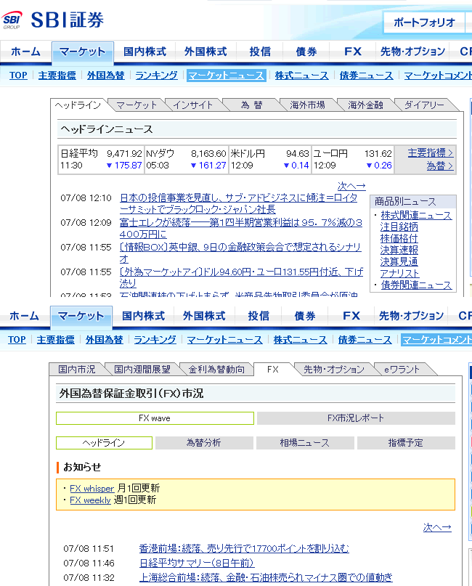Select the 先物・オプション tab beside eワラント

click(x=334, y=369)
